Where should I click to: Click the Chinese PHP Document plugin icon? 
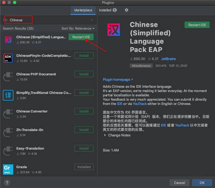pyautogui.click(x=8, y=76)
